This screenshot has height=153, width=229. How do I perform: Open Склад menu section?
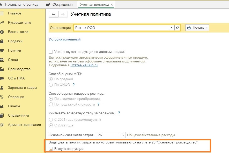click(x=13, y=60)
